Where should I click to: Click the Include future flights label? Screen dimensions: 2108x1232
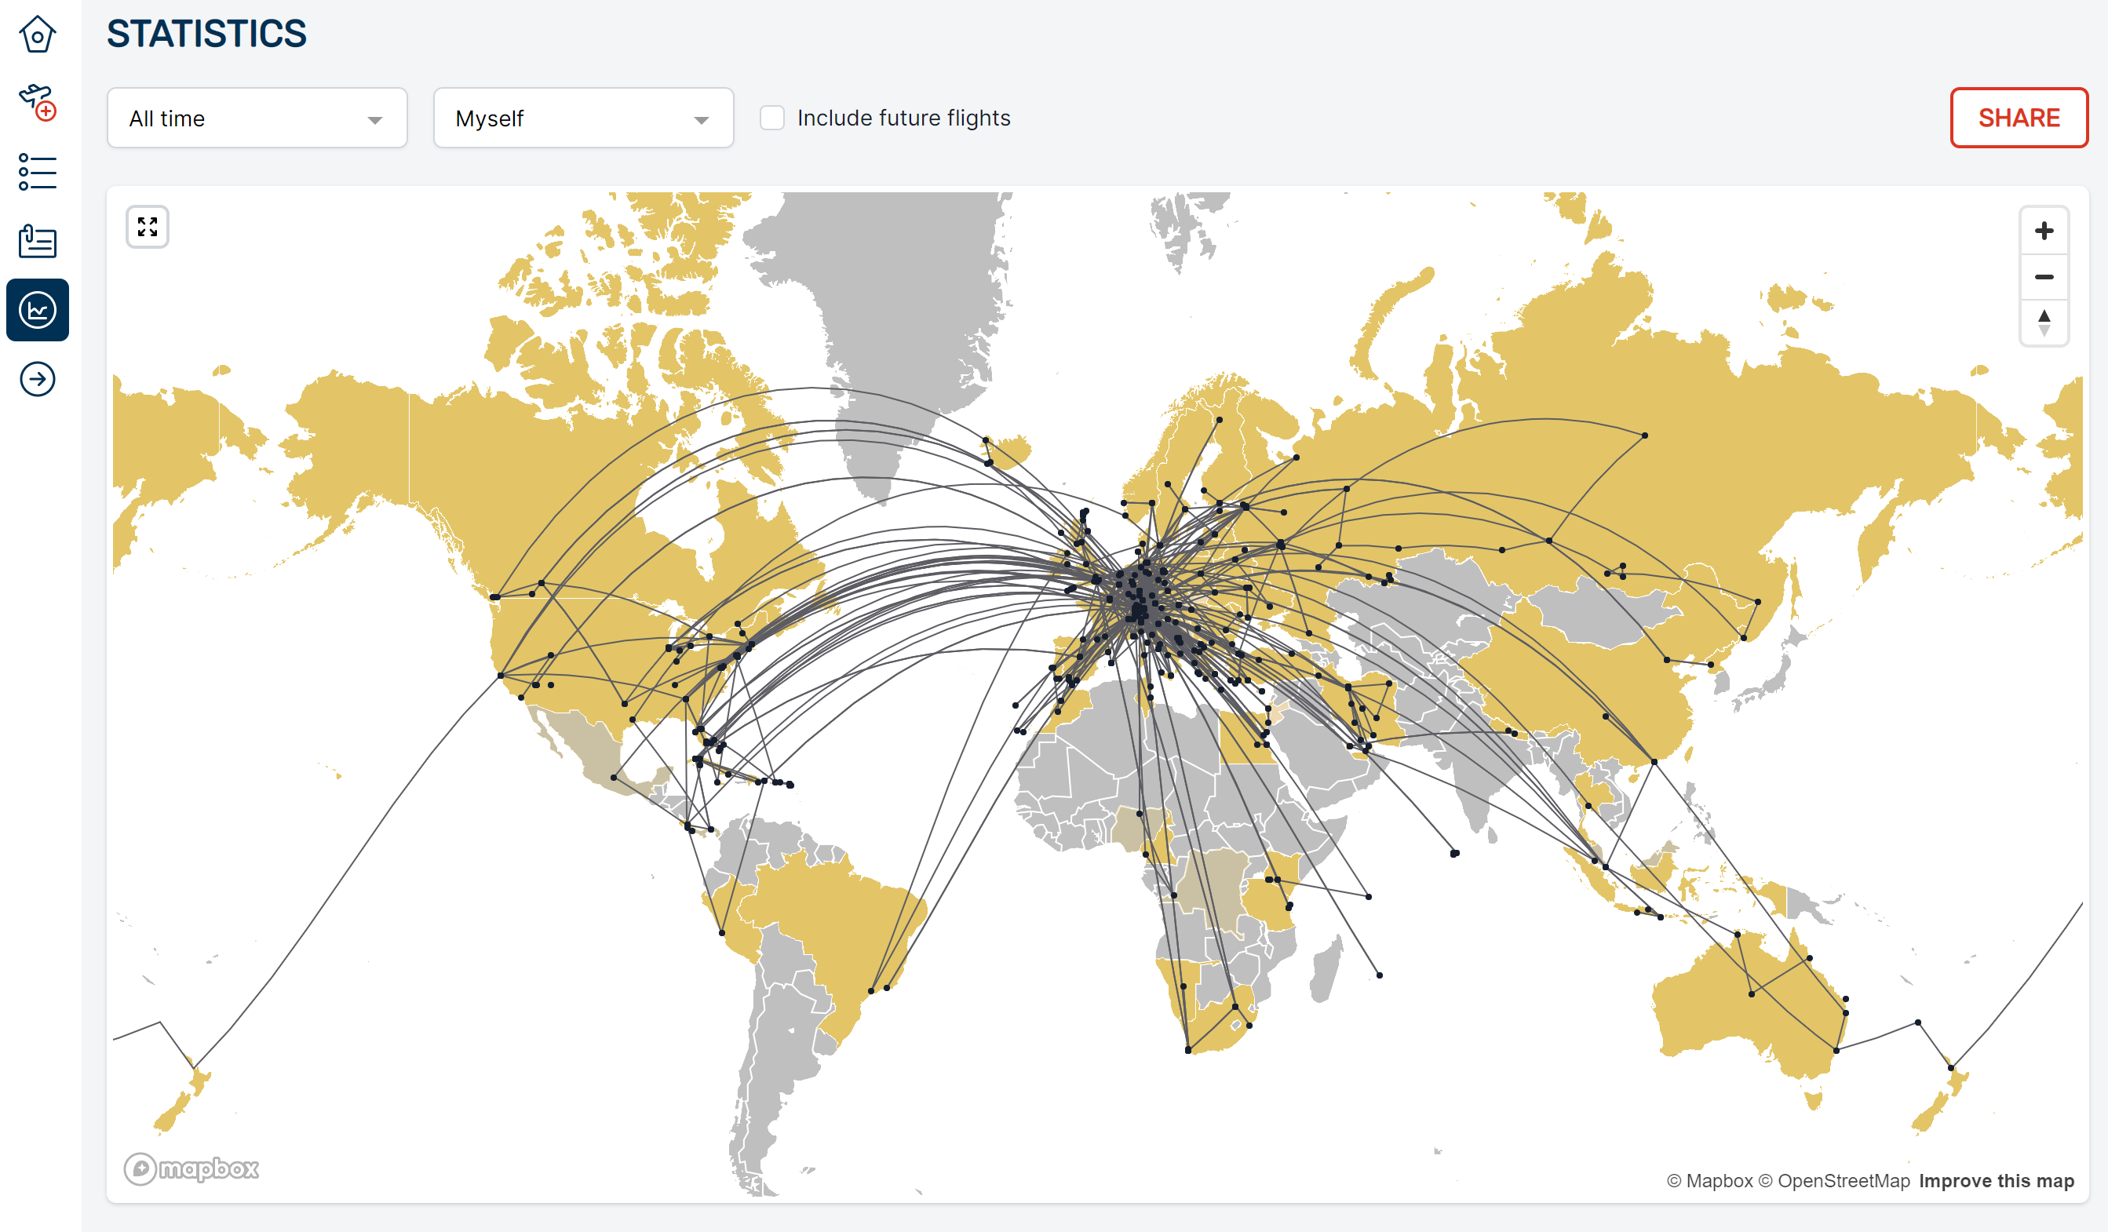(x=903, y=118)
